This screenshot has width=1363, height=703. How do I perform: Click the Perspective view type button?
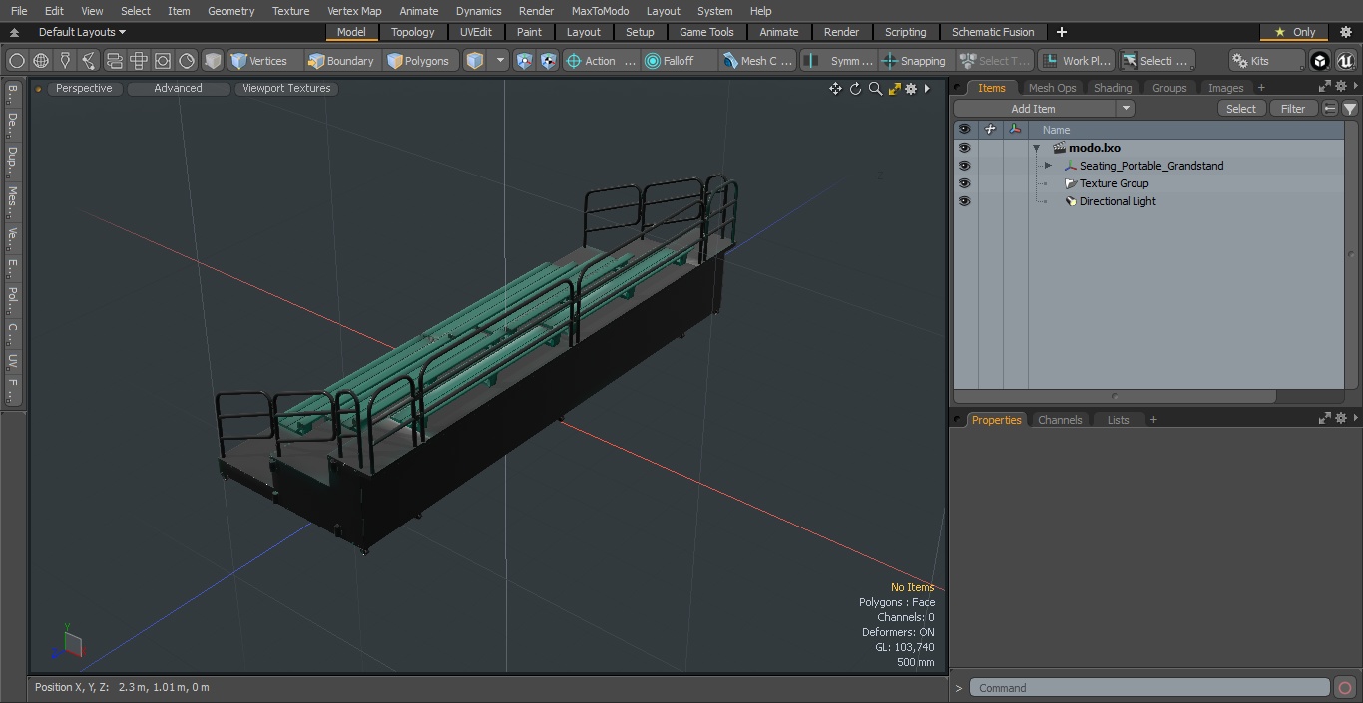click(84, 88)
